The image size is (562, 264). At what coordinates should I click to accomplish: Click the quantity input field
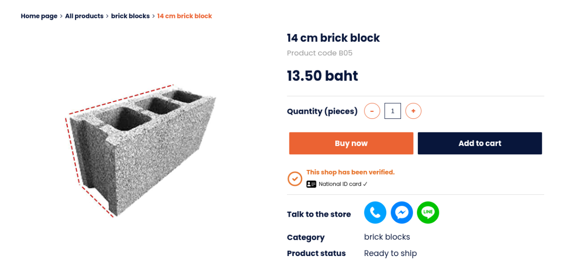pyautogui.click(x=392, y=111)
